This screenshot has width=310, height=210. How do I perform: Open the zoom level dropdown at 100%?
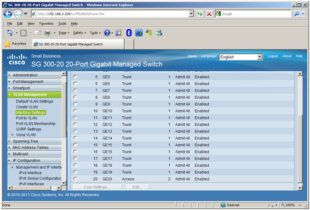(x=300, y=205)
